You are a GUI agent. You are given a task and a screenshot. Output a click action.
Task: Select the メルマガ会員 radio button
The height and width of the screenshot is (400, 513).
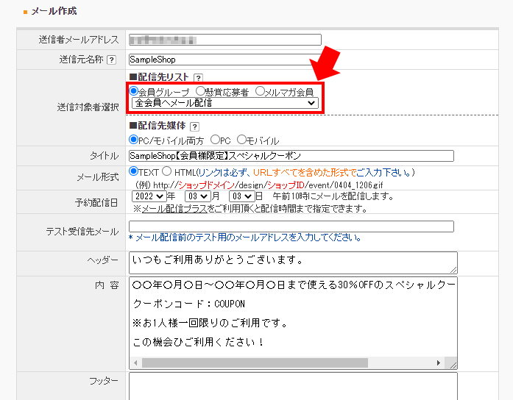(x=260, y=90)
